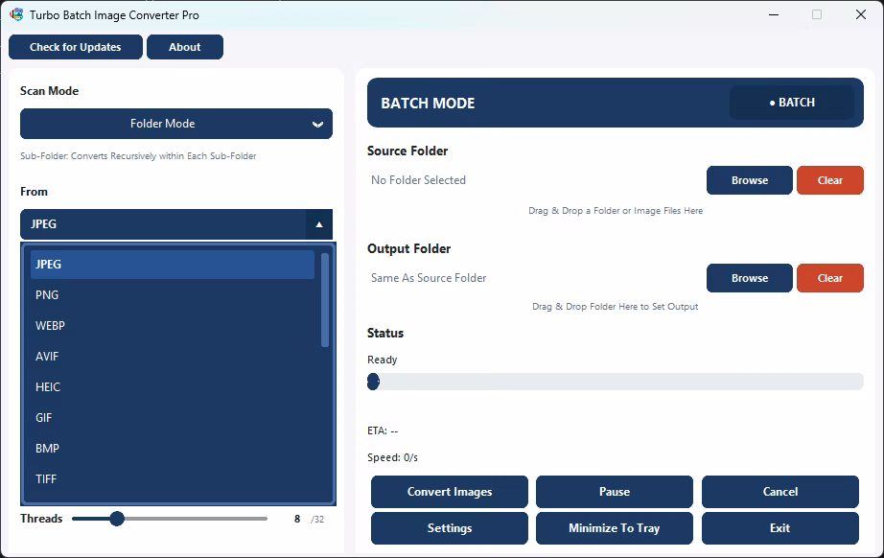Click the Pause button
Screen dimensions: 884x558
coord(615,492)
